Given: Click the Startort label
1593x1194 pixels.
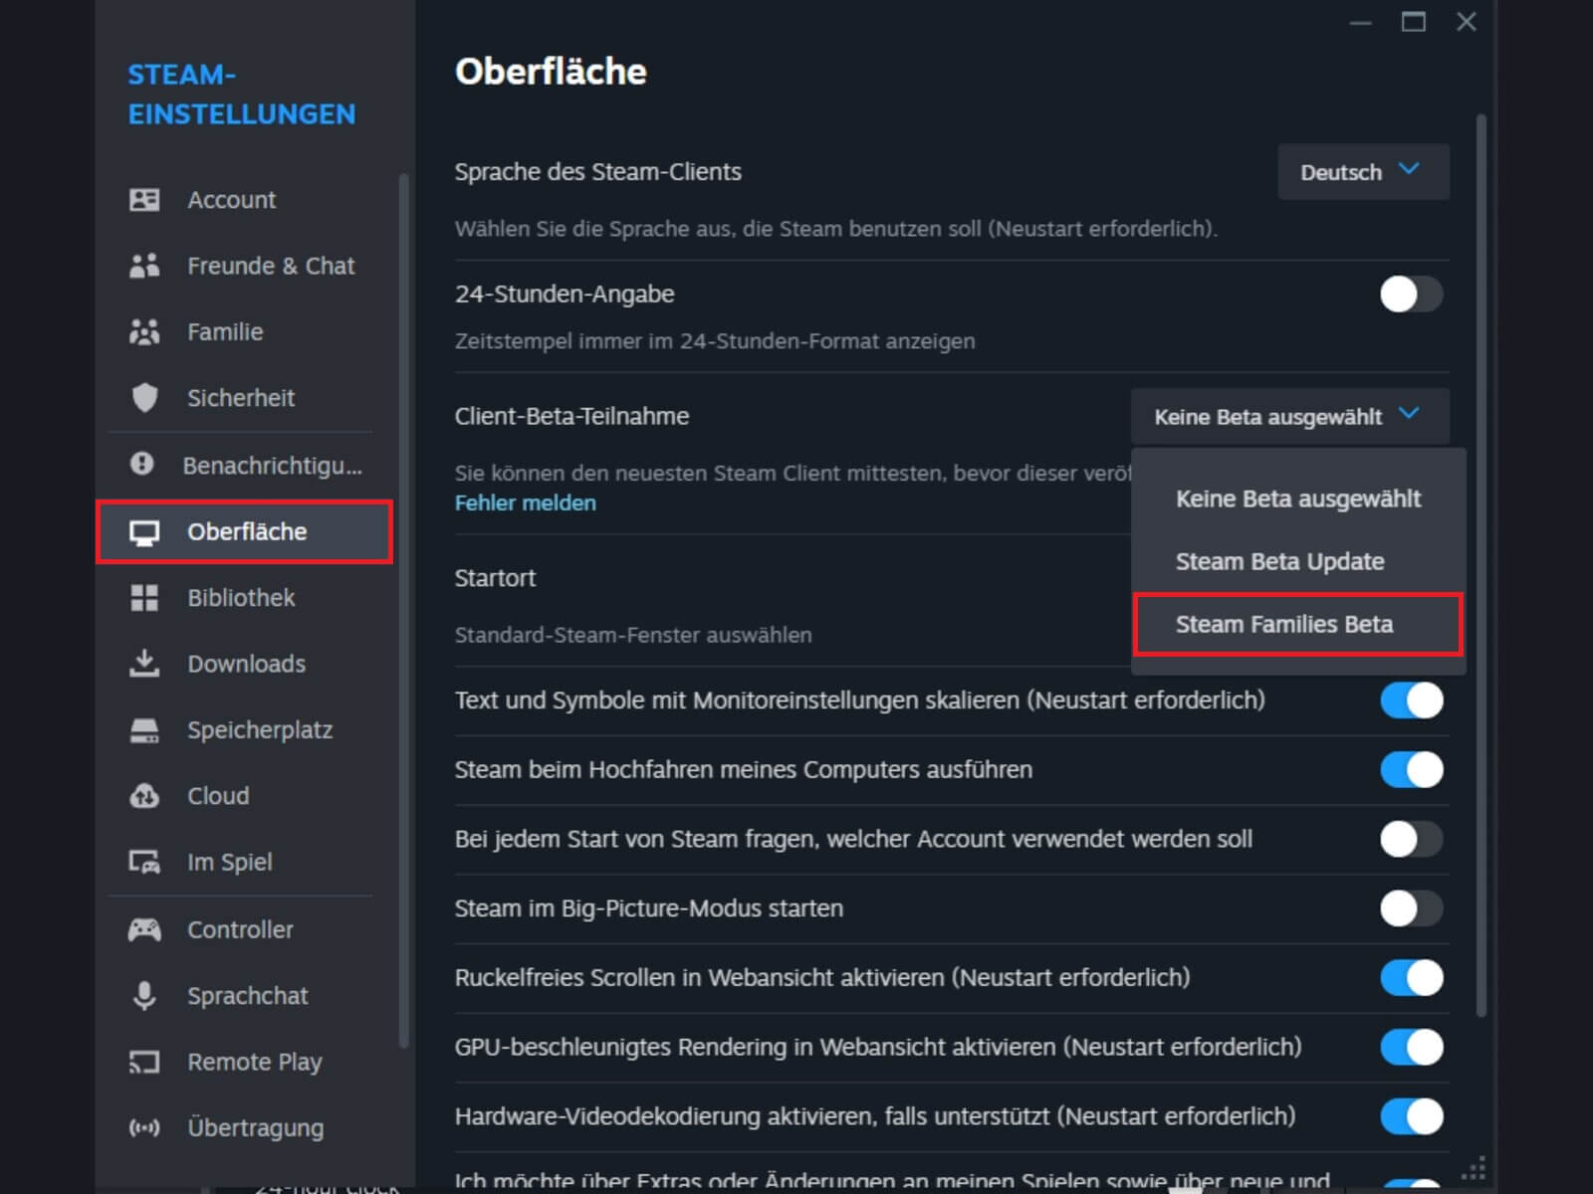Looking at the screenshot, I should tap(495, 578).
